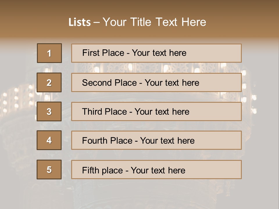Viewport: 279px width, 209px height.
Task: Select the number 2 square
Action: pyautogui.click(x=49, y=82)
